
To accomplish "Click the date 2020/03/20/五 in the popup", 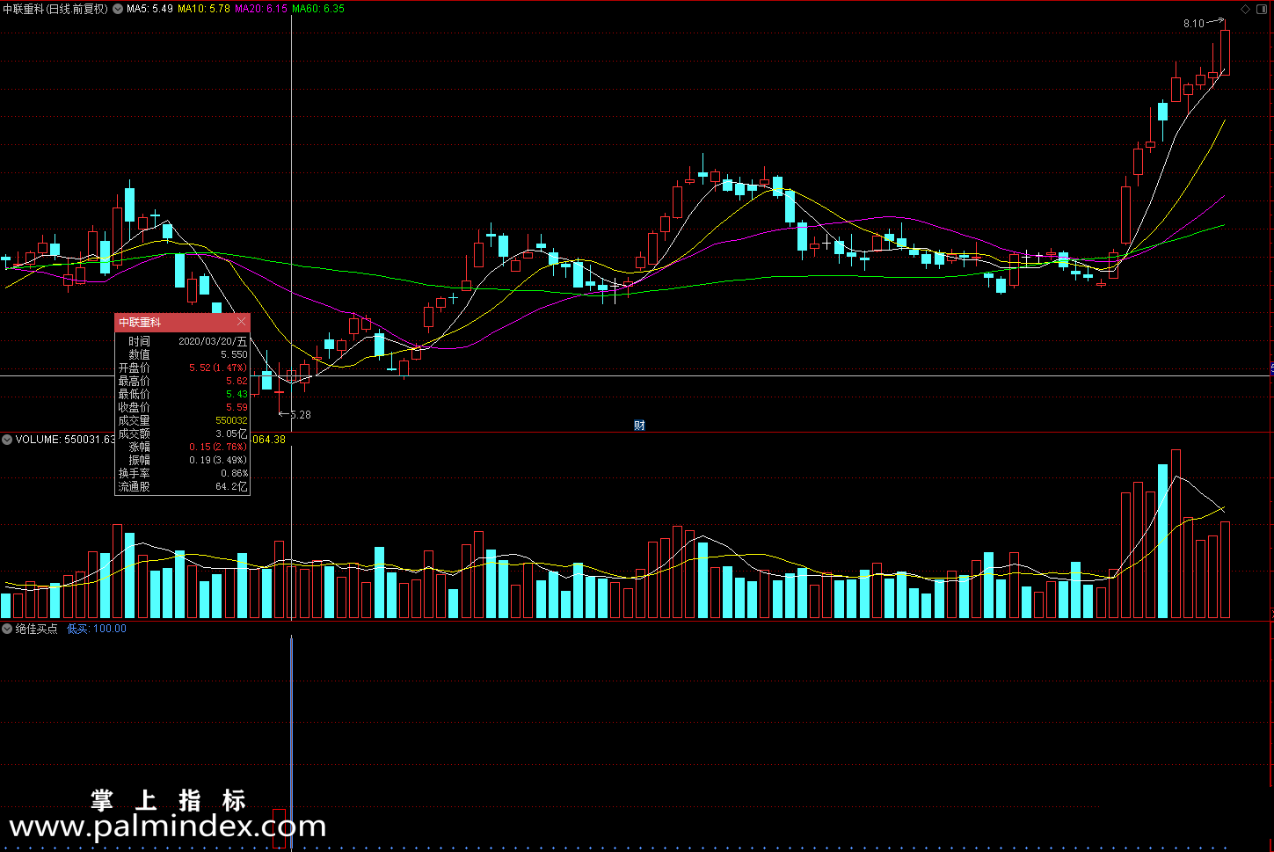I will pyautogui.click(x=213, y=341).
